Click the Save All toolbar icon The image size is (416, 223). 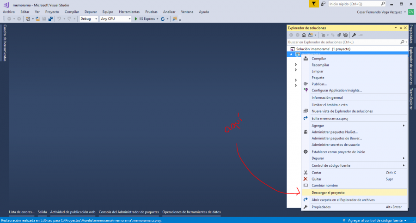pos(50,19)
